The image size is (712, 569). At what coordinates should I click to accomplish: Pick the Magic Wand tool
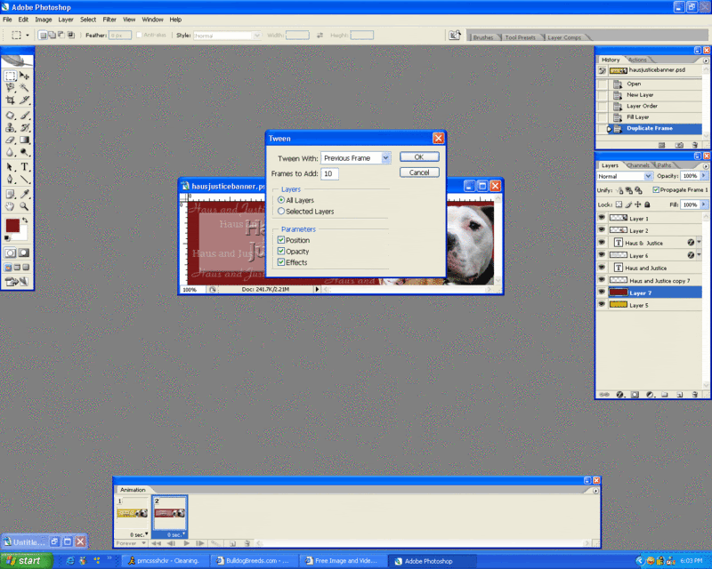[25, 88]
